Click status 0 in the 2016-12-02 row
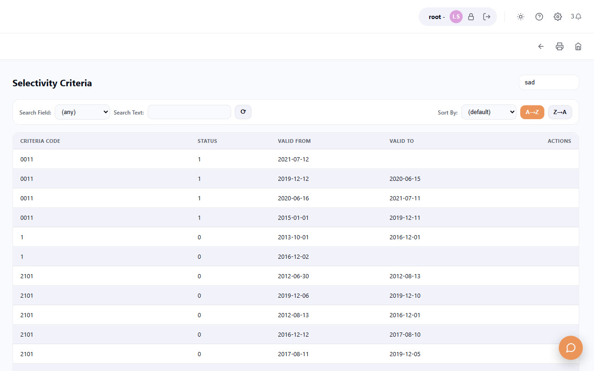 point(200,256)
